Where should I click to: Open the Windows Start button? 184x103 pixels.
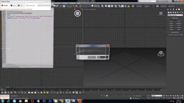(x=3, y=101)
